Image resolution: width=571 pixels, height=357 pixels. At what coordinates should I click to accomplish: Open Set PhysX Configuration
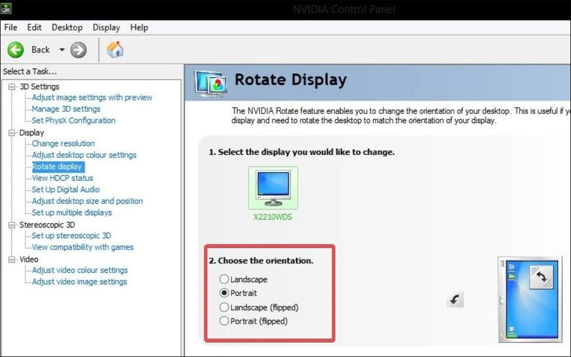tap(74, 120)
